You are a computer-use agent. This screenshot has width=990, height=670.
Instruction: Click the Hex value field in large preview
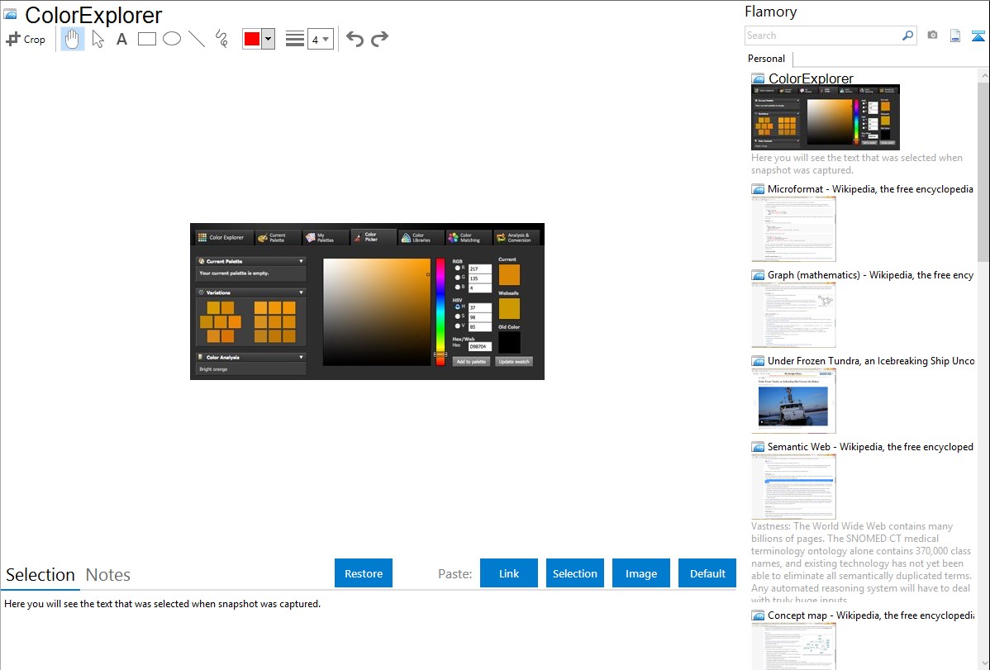(x=480, y=347)
